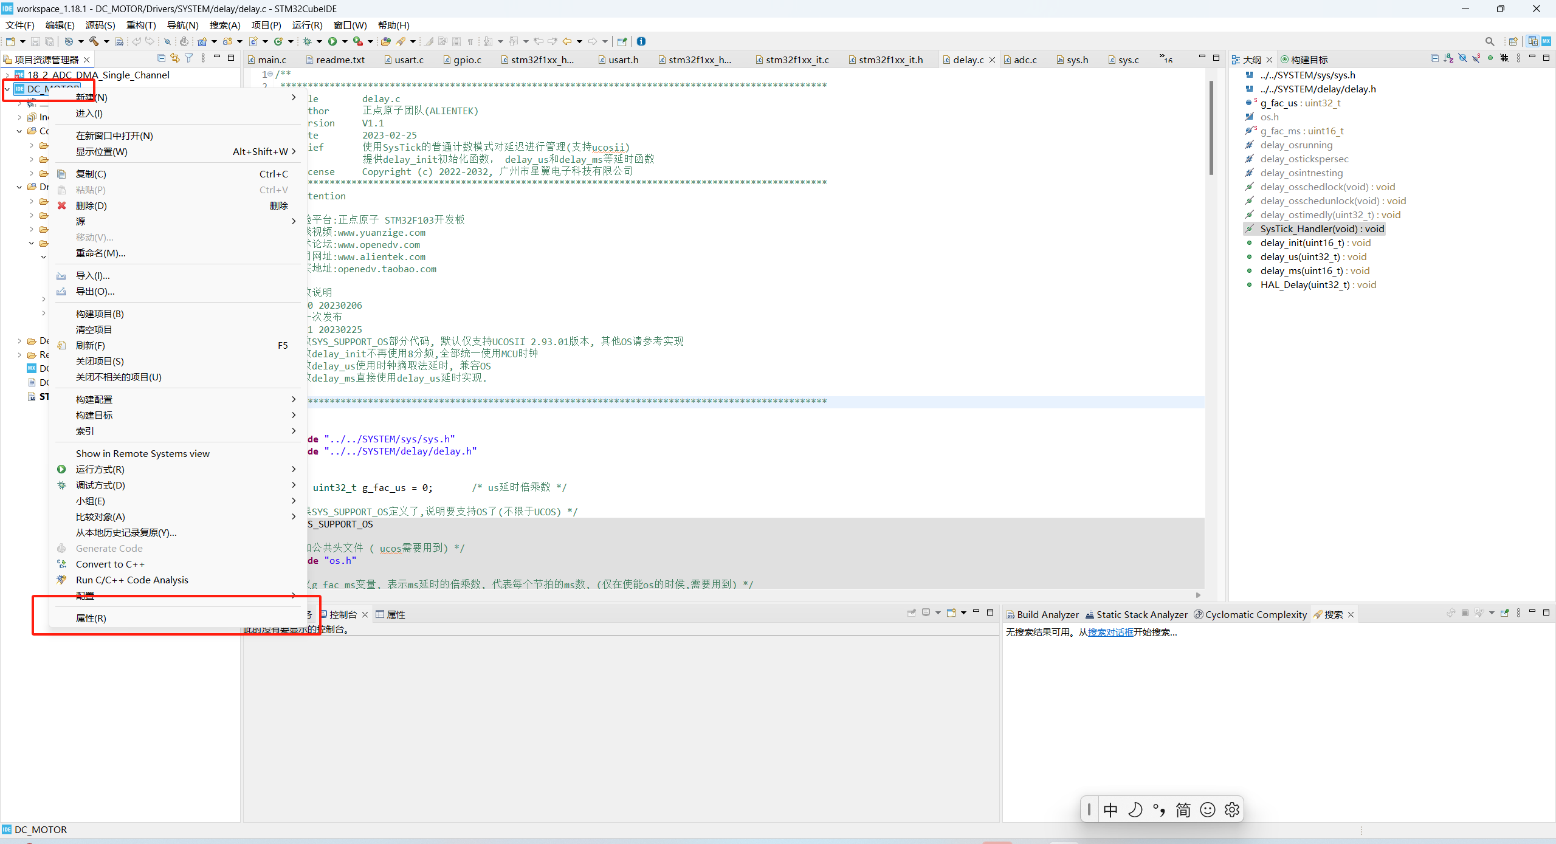Image resolution: width=1556 pixels, height=844 pixels.
Task: Click the Pin search view icon
Action: 1505,612
